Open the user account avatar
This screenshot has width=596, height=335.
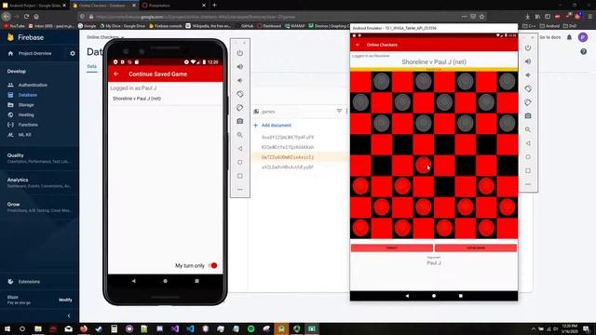pyautogui.click(x=583, y=37)
